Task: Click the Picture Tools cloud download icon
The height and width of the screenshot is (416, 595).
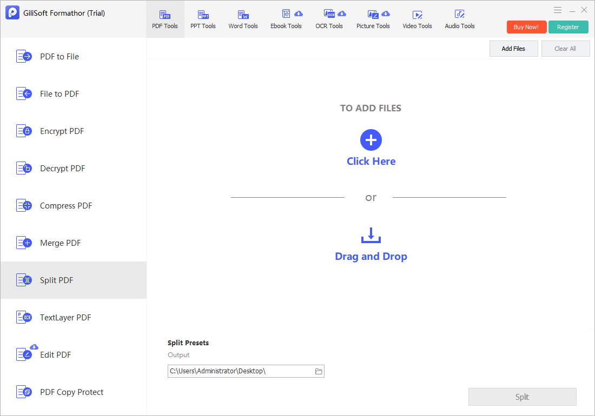Action: 386,14
